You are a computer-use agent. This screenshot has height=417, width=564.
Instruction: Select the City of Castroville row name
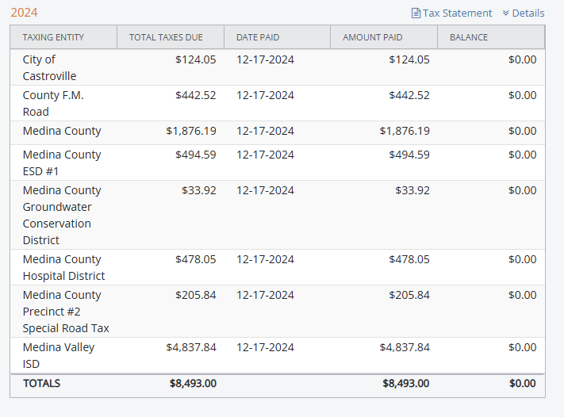coord(49,67)
